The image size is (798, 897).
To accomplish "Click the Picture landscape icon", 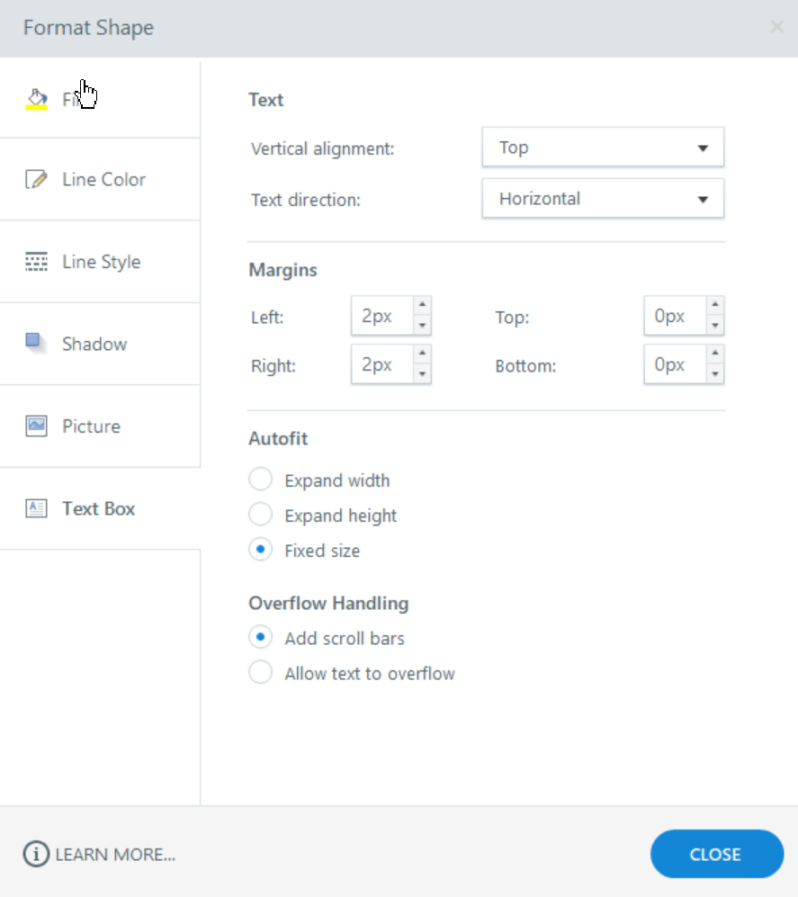I will [x=36, y=426].
